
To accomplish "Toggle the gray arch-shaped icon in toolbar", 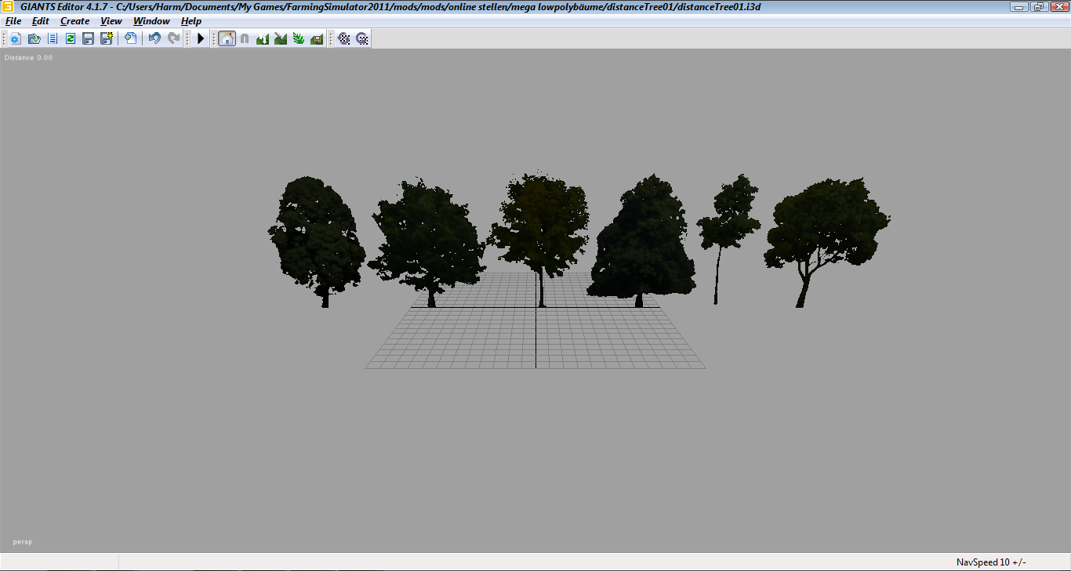I will (245, 38).
